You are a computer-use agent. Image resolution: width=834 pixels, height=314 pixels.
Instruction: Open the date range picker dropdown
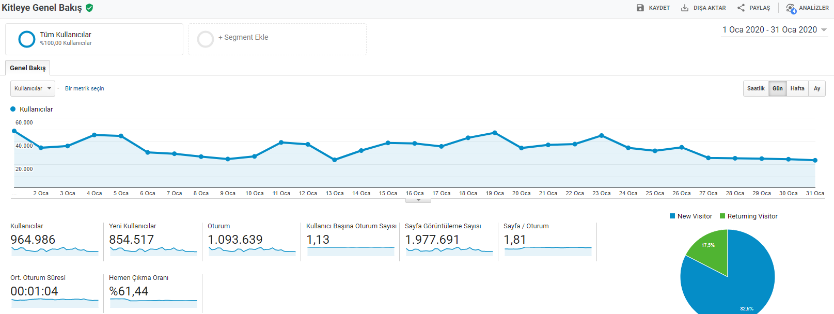[775, 30]
